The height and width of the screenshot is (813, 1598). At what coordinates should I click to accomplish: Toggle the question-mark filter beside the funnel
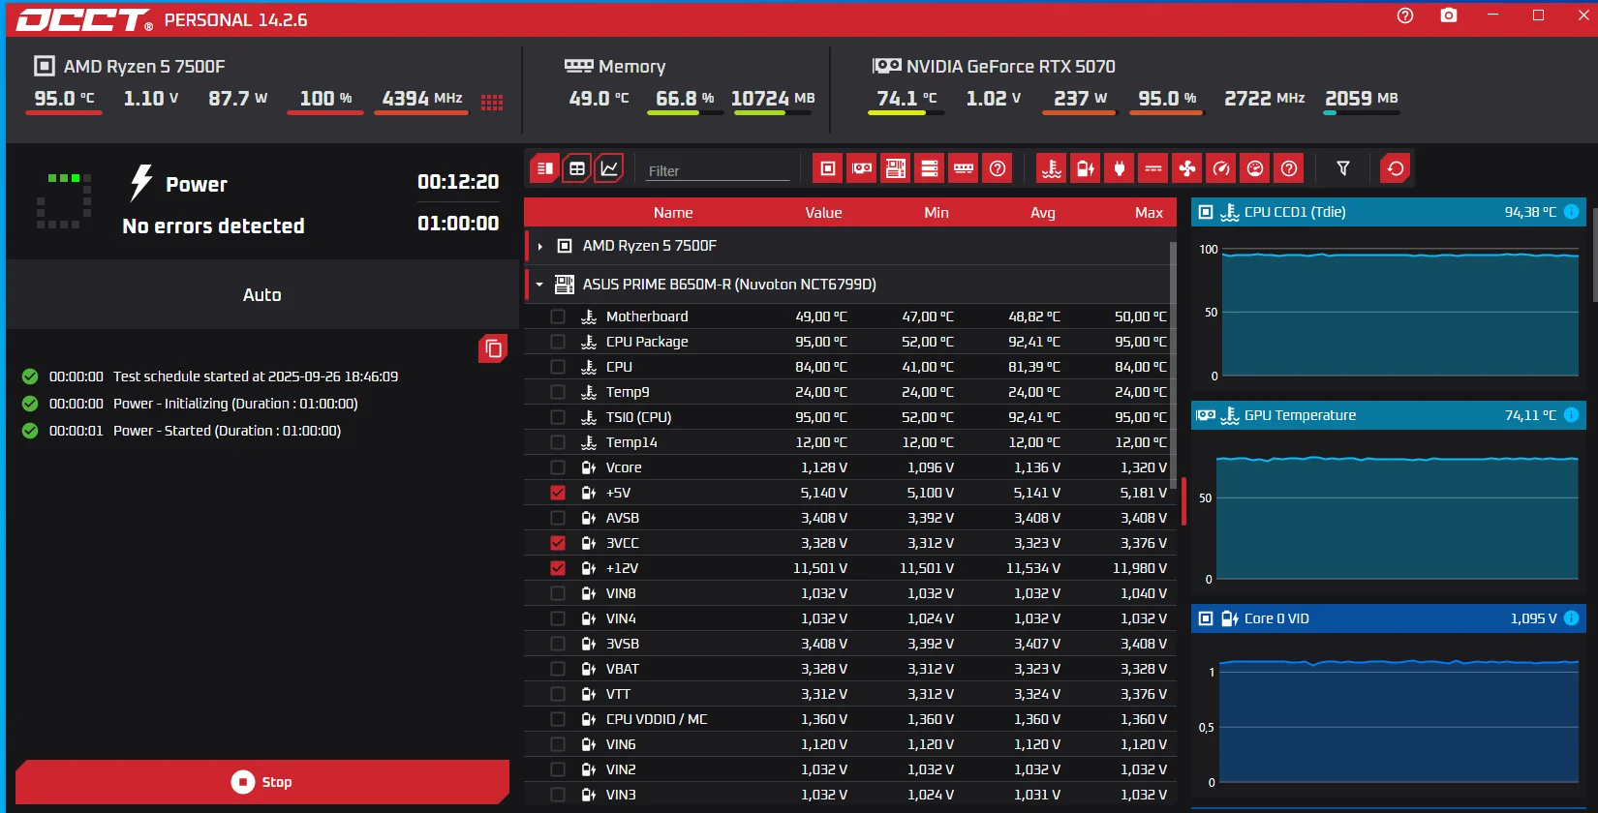pos(1289,168)
